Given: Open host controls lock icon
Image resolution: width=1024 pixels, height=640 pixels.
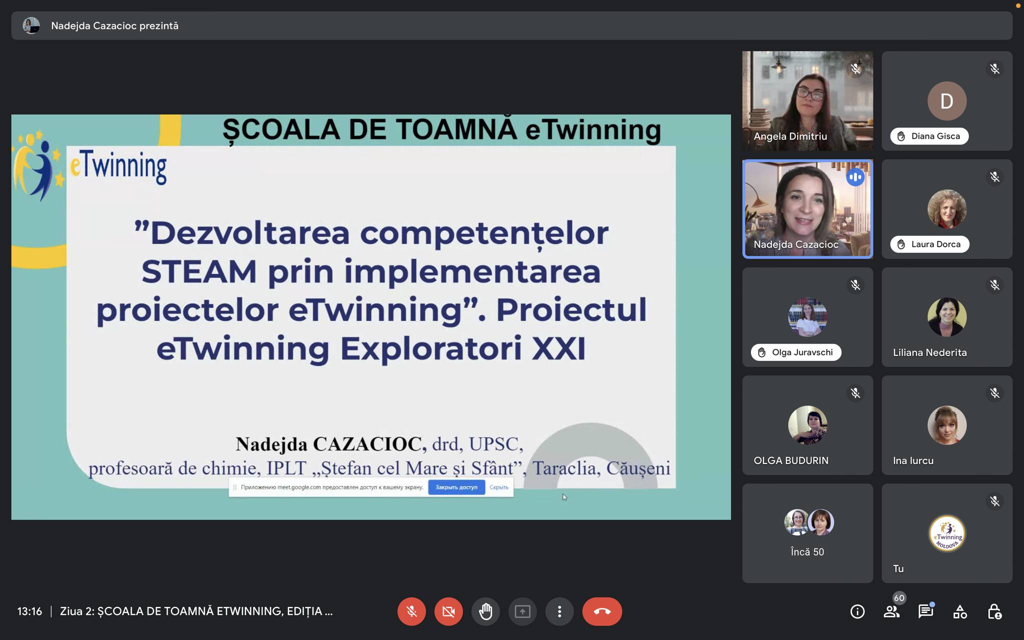Looking at the screenshot, I should pyautogui.click(x=994, y=611).
